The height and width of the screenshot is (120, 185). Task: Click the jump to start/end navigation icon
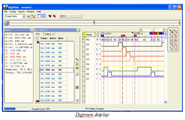(171, 31)
